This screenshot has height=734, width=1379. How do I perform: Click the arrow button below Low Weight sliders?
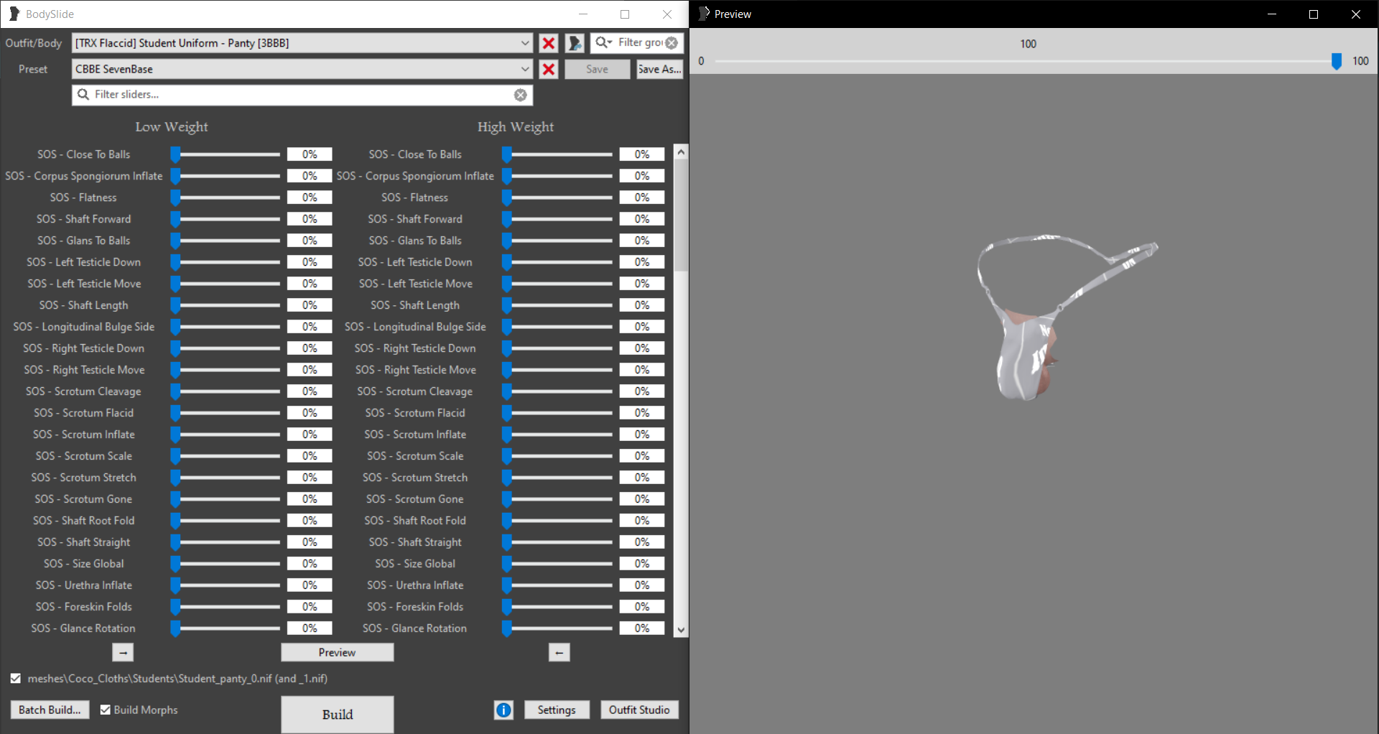123,652
